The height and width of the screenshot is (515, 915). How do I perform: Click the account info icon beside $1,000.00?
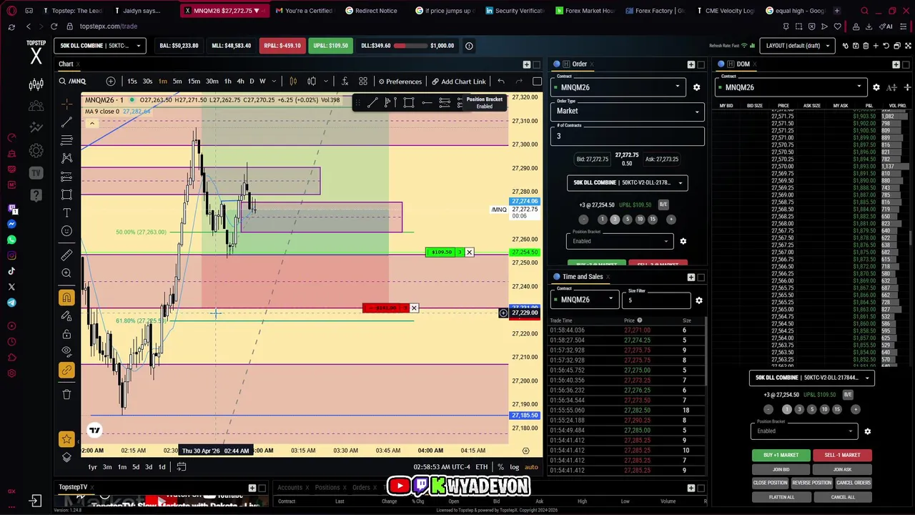point(469,46)
